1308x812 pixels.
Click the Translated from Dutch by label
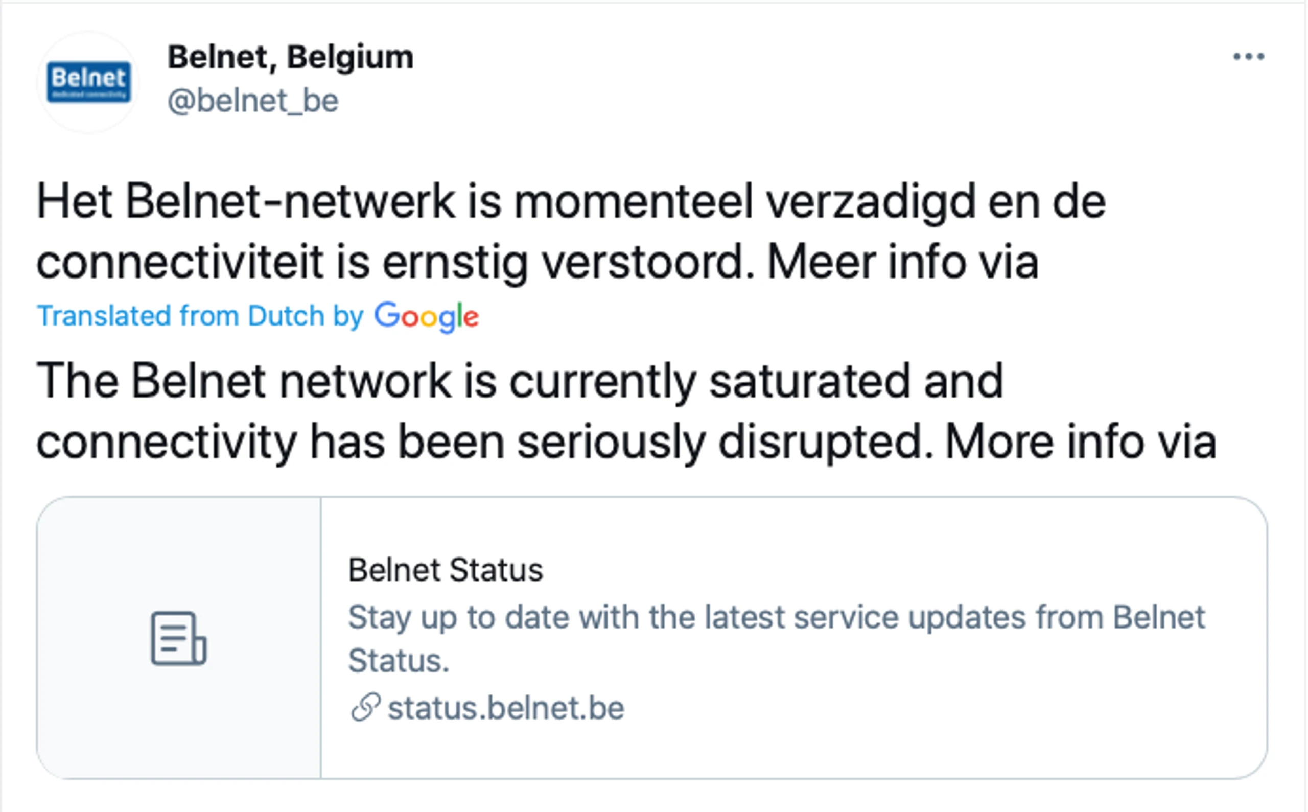point(200,316)
